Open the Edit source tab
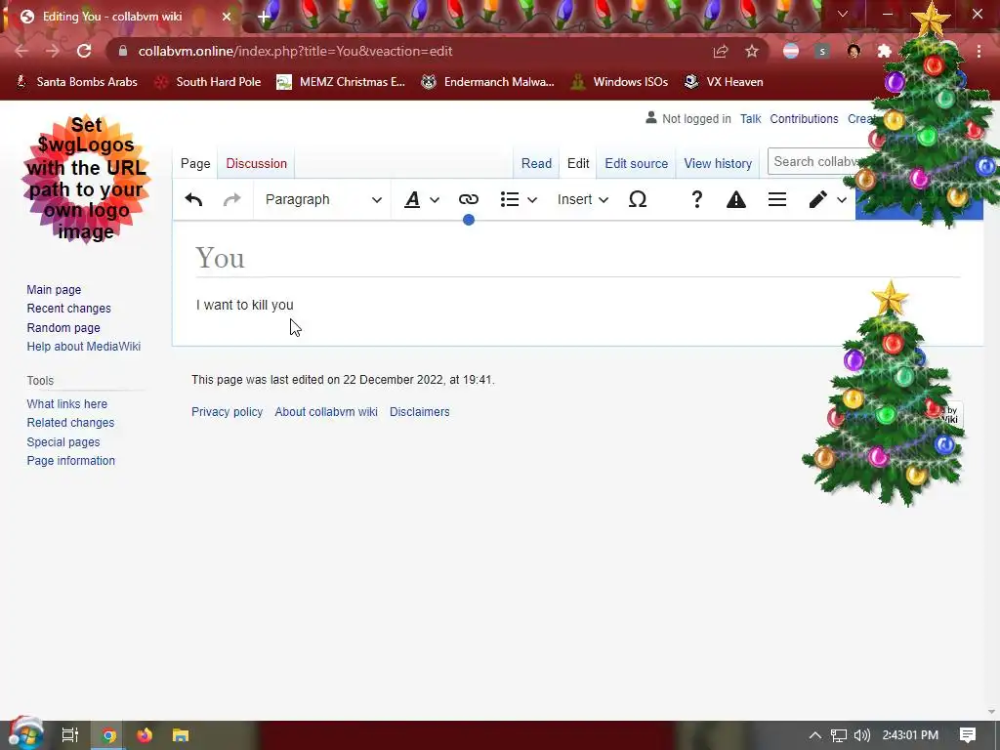The width and height of the screenshot is (1000, 750). click(636, 163)
